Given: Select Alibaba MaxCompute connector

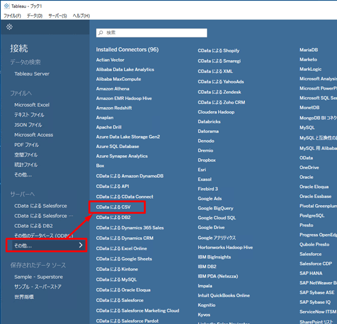Looking at the screenshot, I should click(x=118, y=79).
